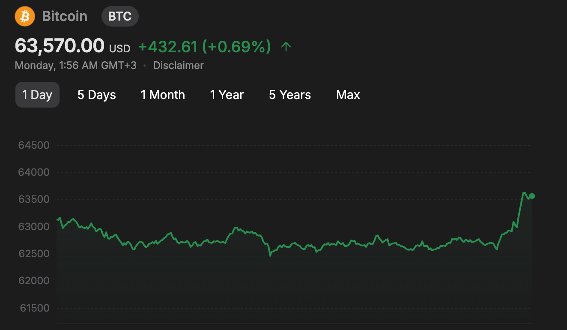Click the green current-price dot on chart

(532, 196)
